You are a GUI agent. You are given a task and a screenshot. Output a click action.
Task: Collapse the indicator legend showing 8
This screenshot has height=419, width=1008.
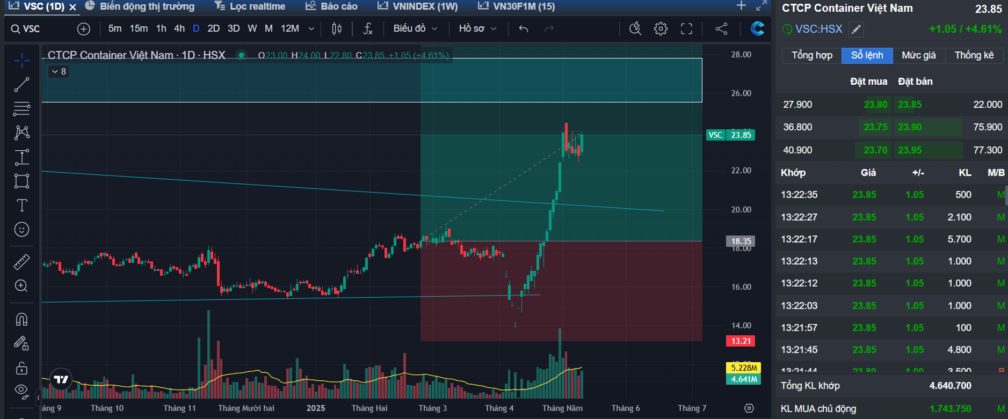point(59,71)
